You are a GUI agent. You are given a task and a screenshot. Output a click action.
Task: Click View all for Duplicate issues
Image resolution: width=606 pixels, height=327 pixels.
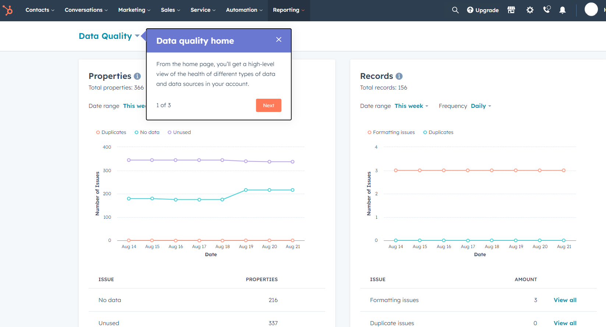[565, 323]
